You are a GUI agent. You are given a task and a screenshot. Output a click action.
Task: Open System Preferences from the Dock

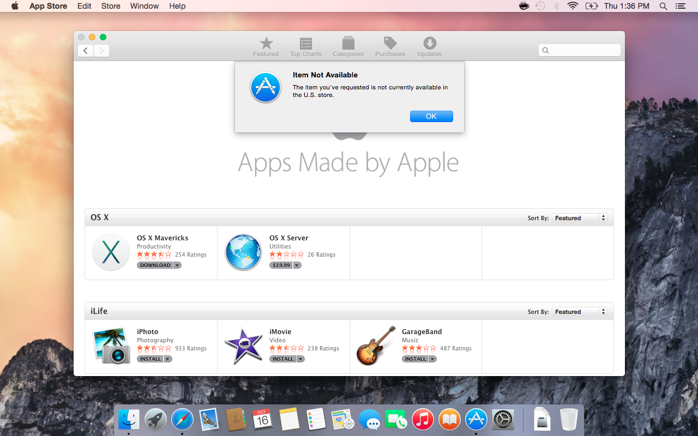pos(503,419)
